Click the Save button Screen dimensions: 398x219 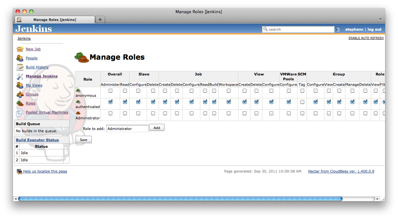[x=84, y=140]
